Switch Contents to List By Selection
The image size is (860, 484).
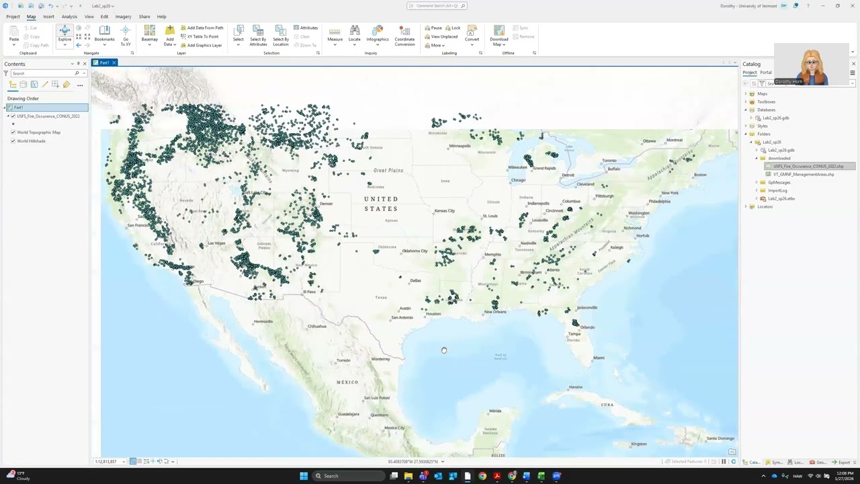(34, 85)
